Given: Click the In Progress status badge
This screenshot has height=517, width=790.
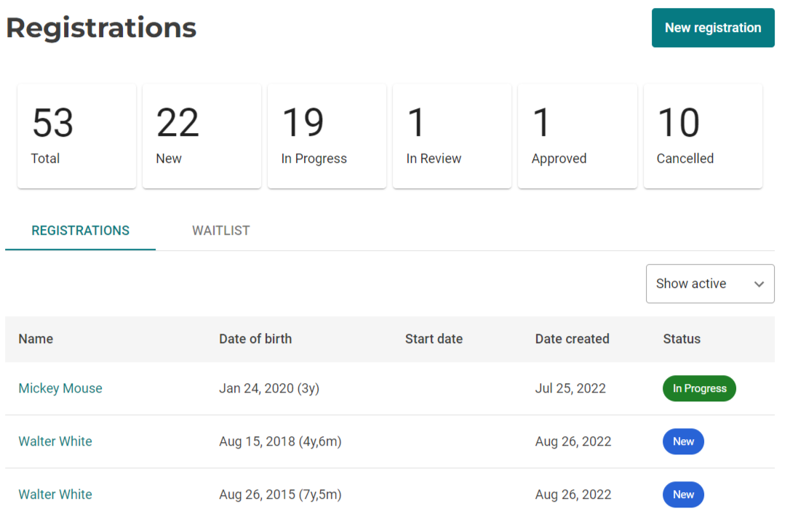Looking at the screenshot, I should coord(699,388).
